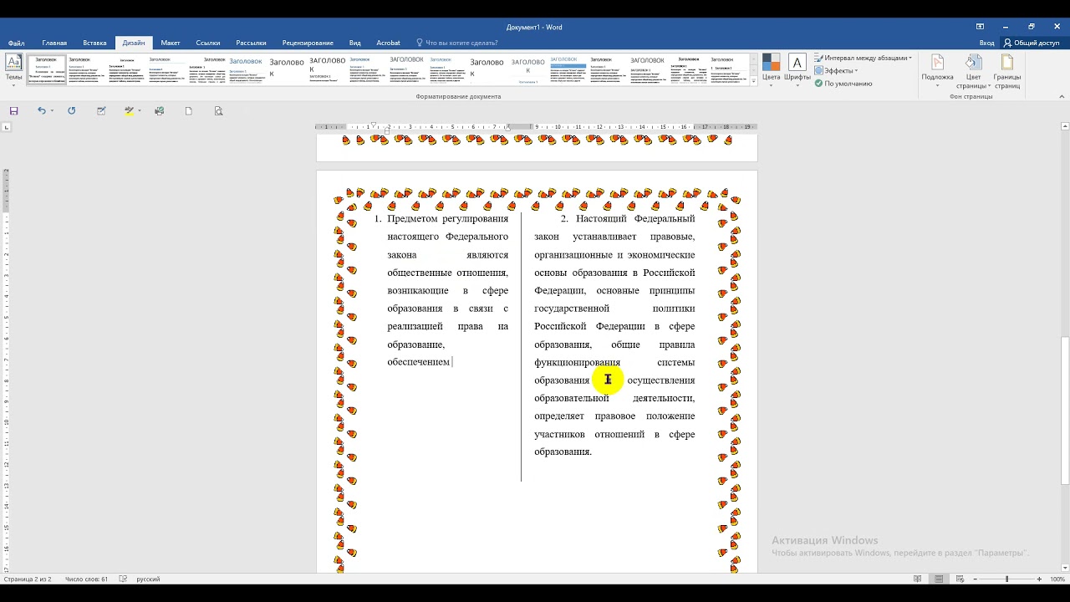The image size is (1070, 602).
Task: Click page count 'Страница 2 из 2'
Action: point(28,579)
